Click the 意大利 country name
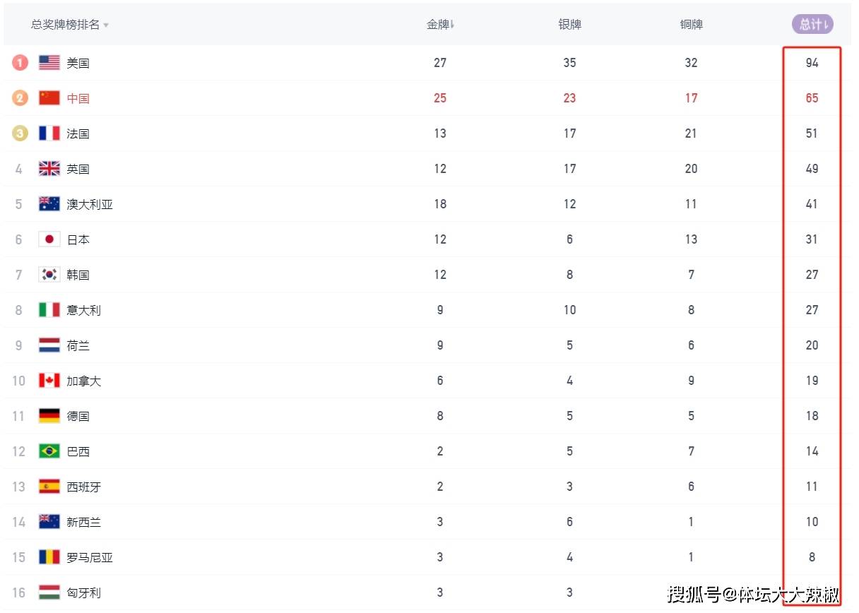Image resolution: width=859 pixels, height=613 pixels. coord(83,310)
